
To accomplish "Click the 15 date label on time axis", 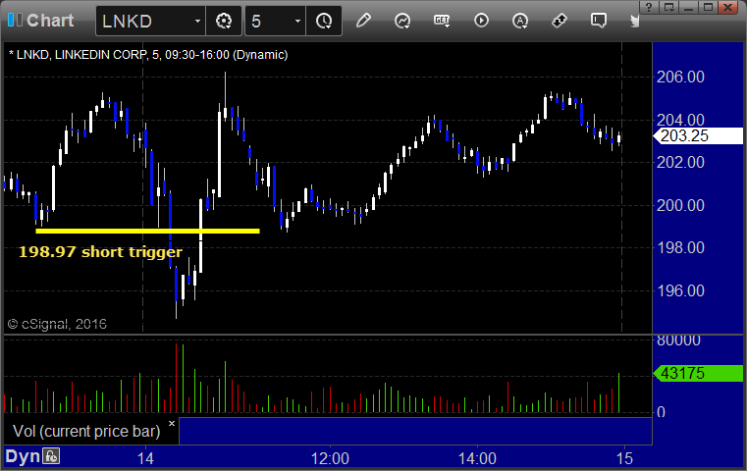I will click(x=624, y=458).
